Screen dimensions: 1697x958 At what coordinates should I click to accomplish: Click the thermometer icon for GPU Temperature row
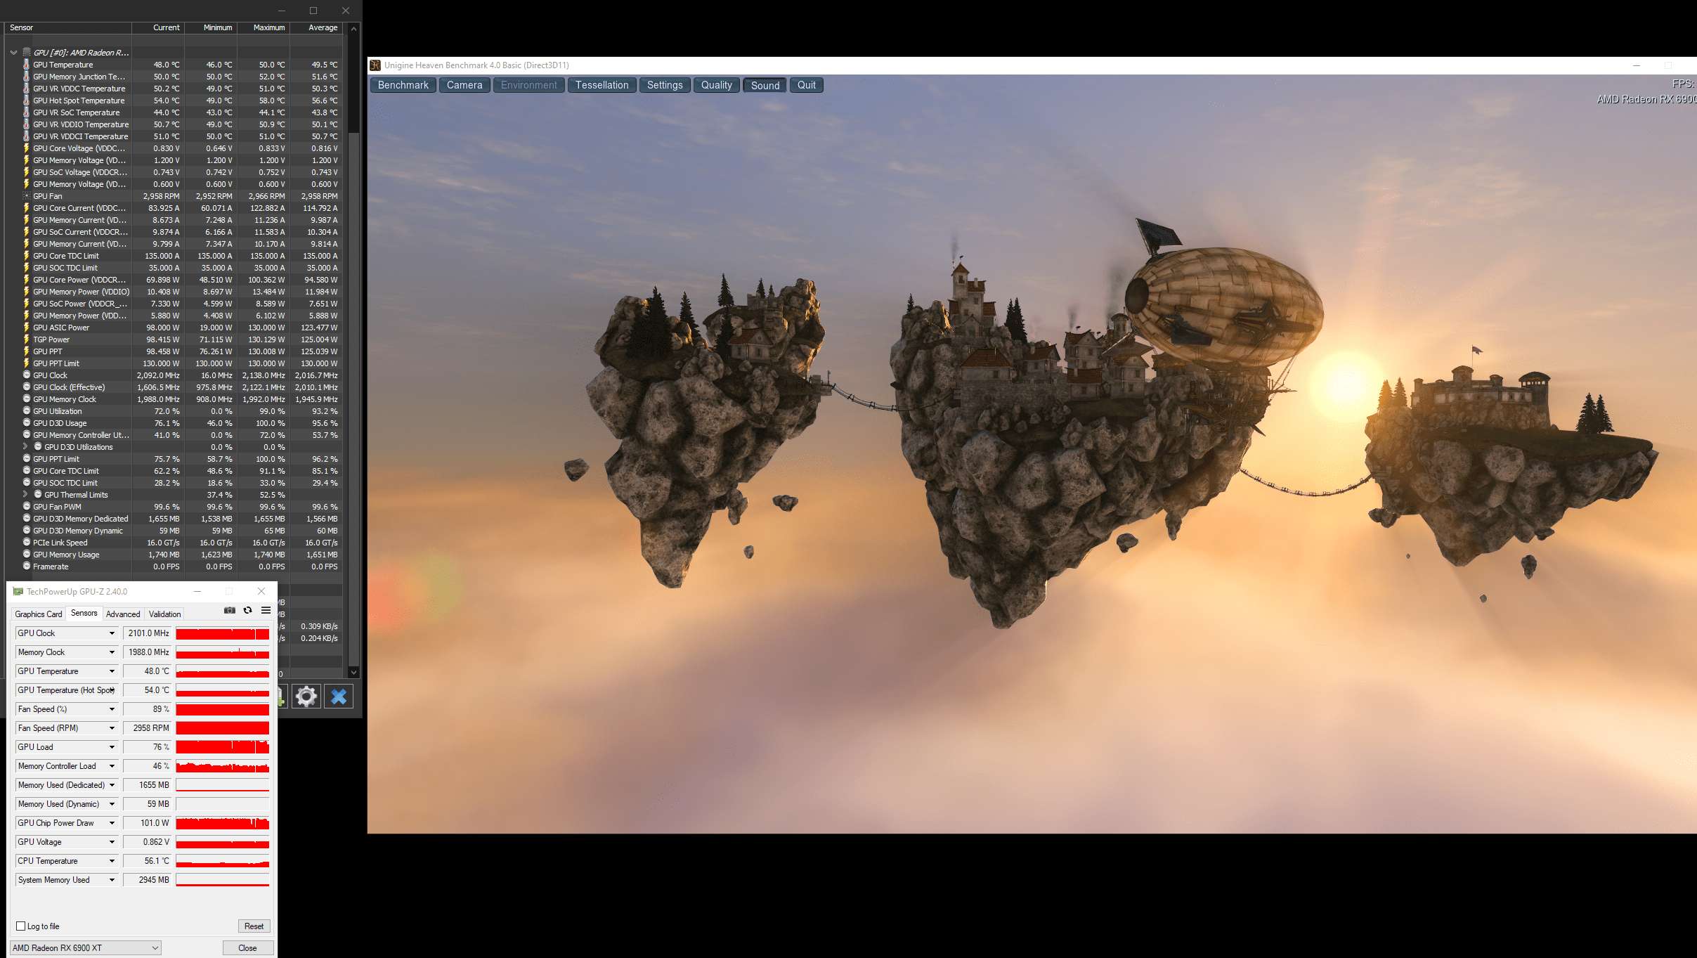pos(27,65)
